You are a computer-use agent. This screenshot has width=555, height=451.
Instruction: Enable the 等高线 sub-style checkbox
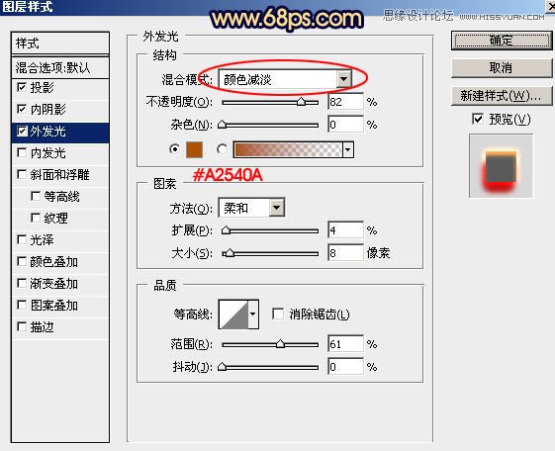coord(36,196)
